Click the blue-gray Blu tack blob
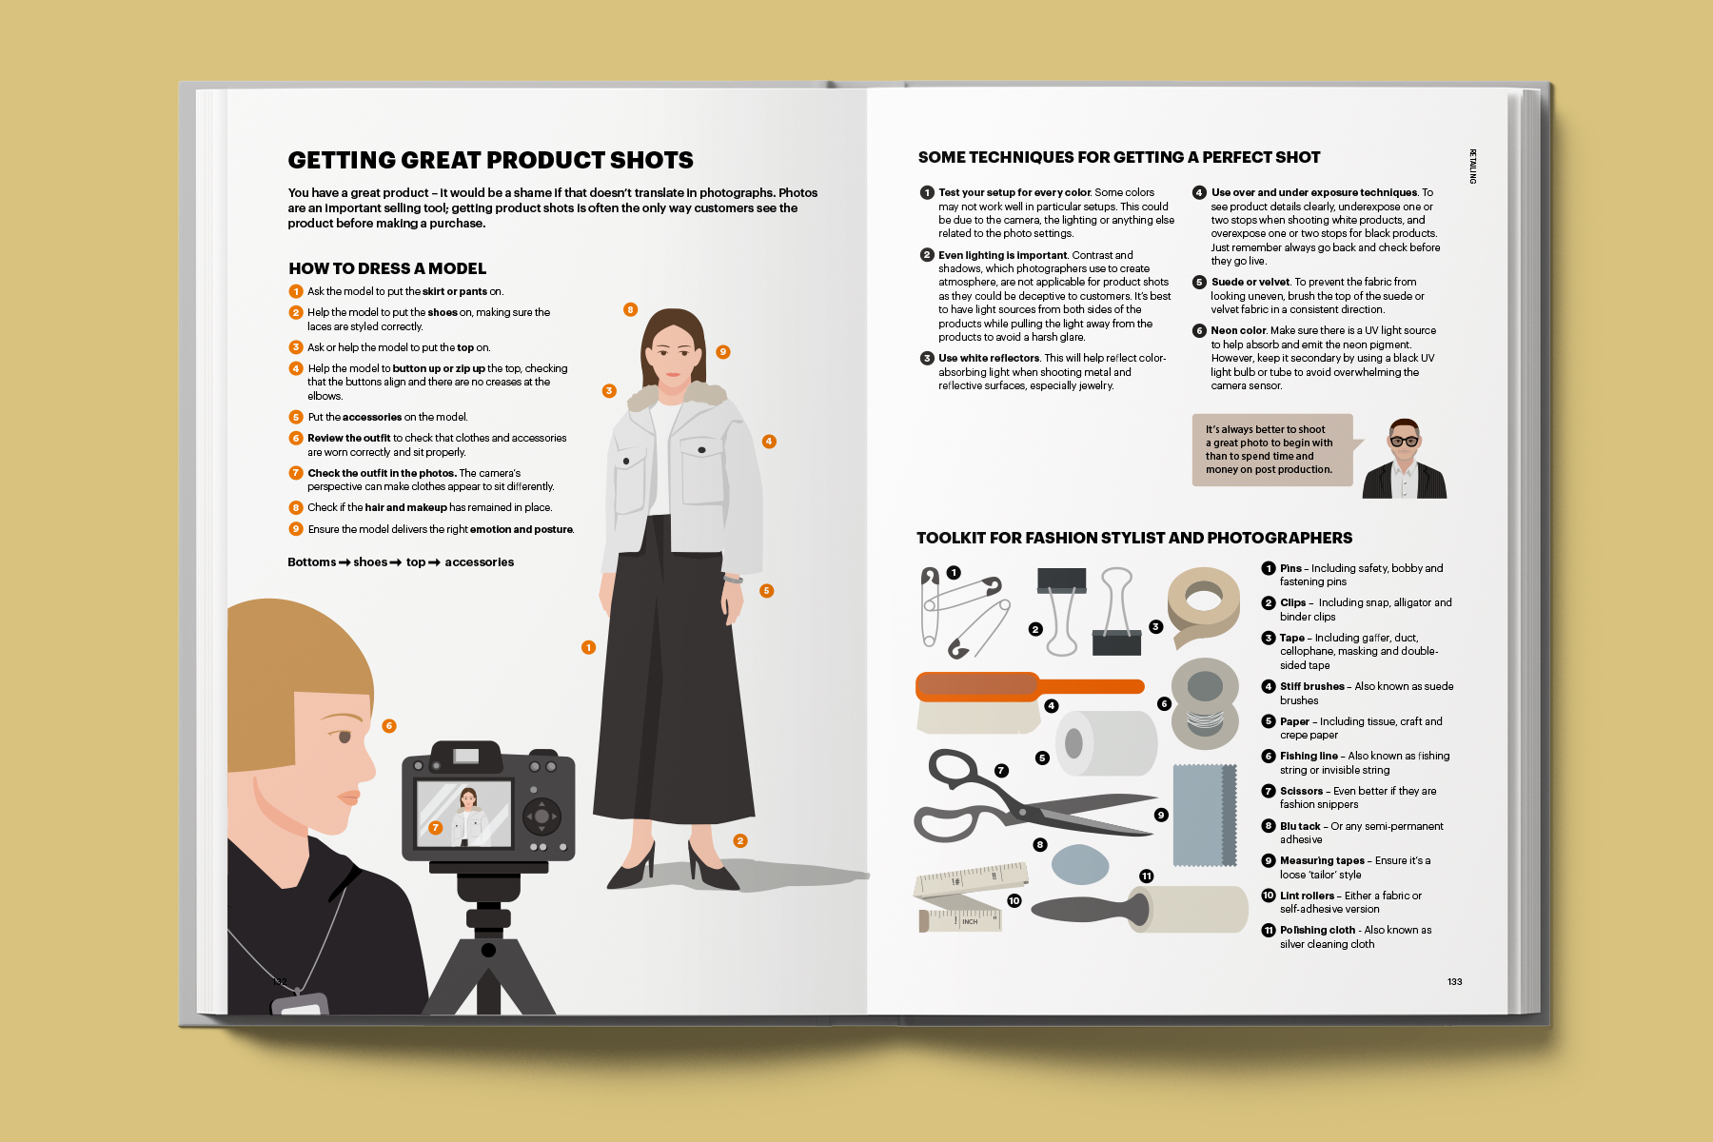 pos(1079,864)
